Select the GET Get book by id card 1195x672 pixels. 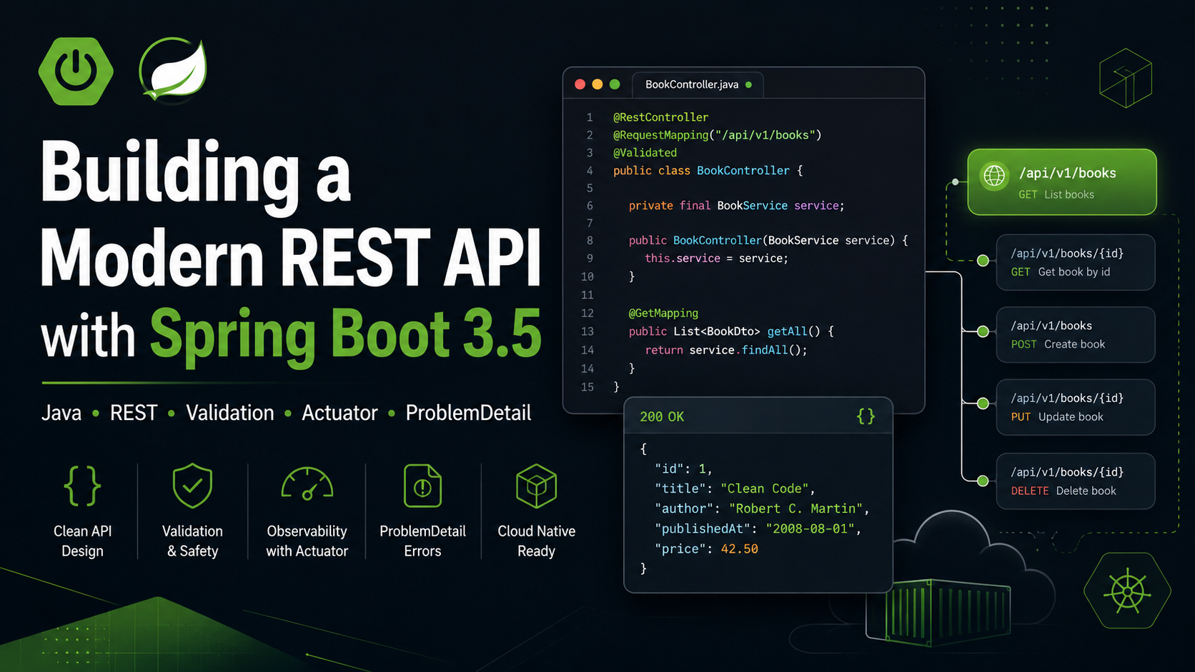pyautogui.click(x=1076, y=262)
